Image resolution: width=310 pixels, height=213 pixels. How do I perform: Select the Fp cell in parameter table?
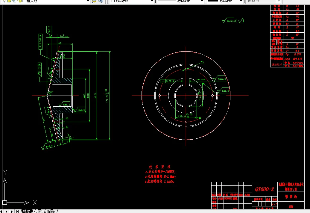(287, 54)
